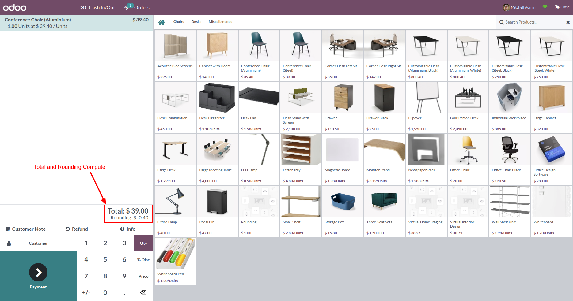This screenshot has width=573, height=301.
Task: Click the Refund undo icon
Action: click(x=68, y=229)
